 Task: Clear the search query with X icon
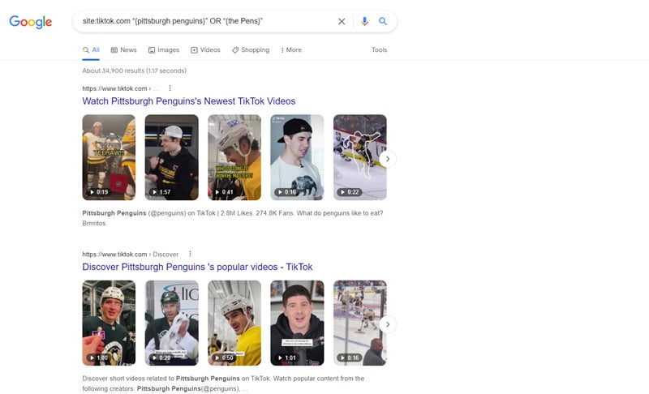pyautogui.click(x=342, y=22)
